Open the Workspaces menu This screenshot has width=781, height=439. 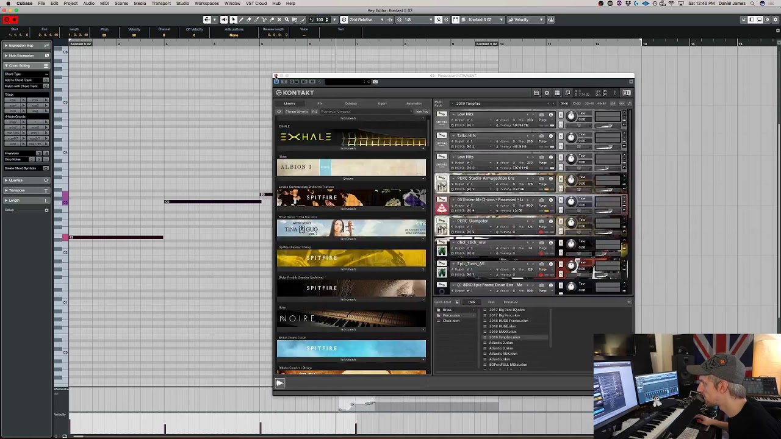point(207,4)
